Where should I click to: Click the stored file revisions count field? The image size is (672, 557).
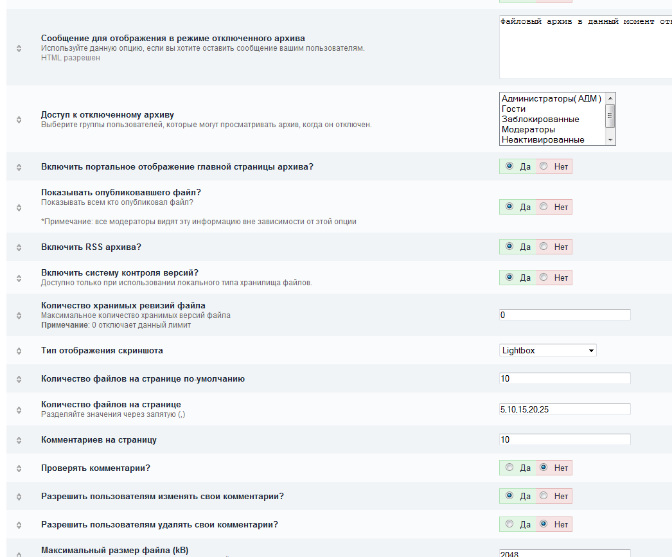(x=565, y=315)
